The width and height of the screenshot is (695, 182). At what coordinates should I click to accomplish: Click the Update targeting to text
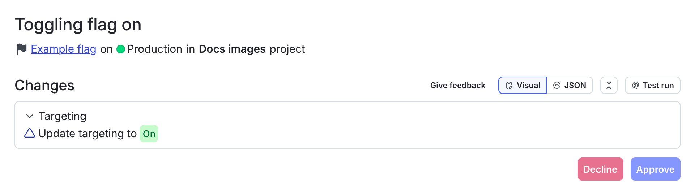[88, 134]
